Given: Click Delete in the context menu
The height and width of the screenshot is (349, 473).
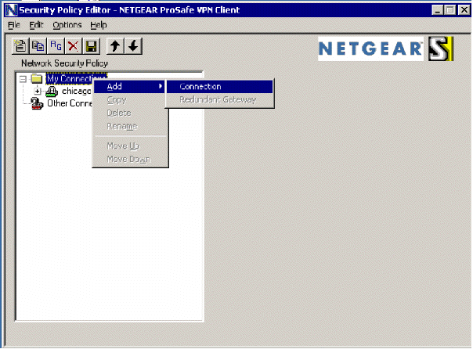Looking at the screenshot, I should click(130, 113).
